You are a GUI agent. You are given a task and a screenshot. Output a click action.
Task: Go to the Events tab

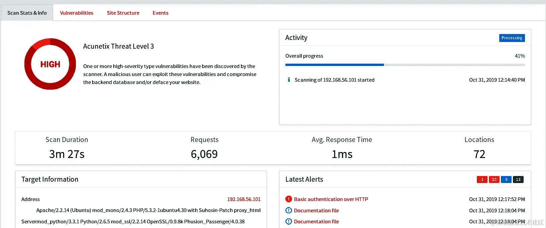pos(160,13)
